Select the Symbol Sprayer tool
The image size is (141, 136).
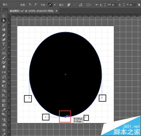point(4,120)
